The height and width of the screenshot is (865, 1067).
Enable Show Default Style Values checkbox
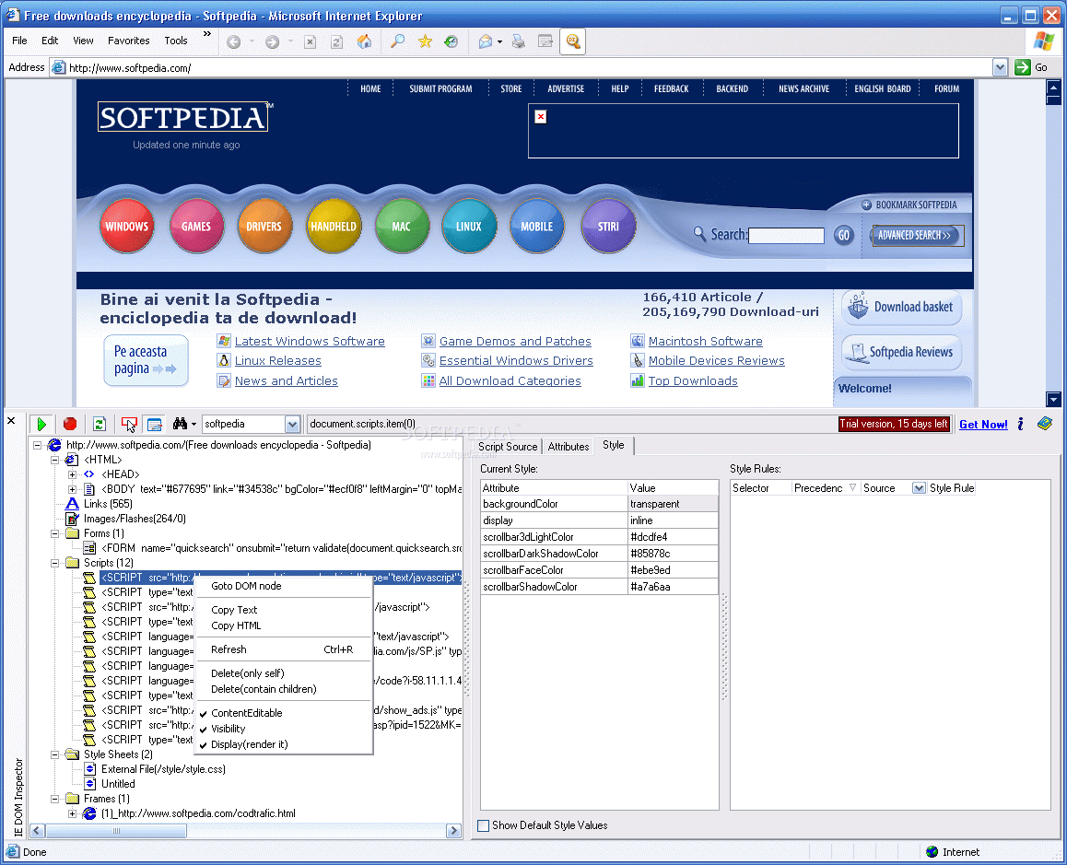(484, 825)
